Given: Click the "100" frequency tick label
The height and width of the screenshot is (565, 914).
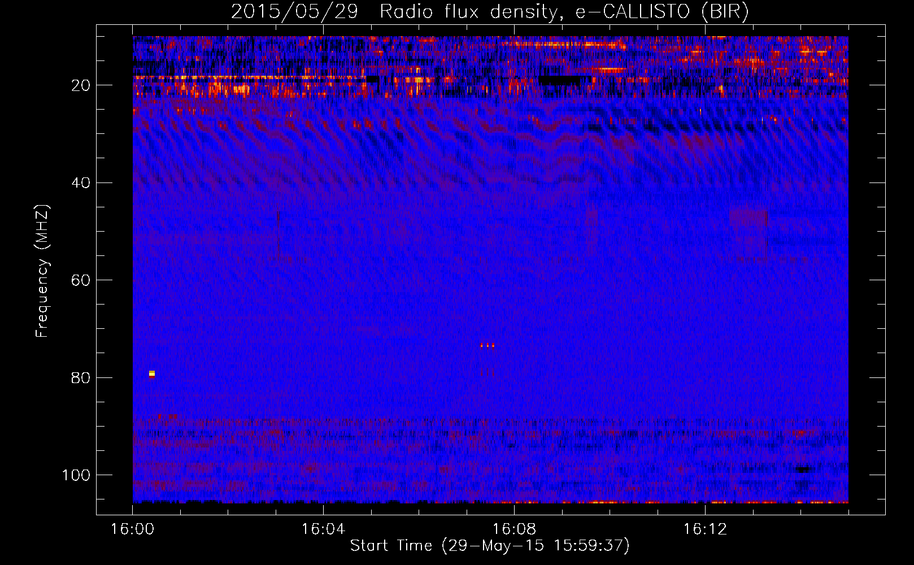Looking at the screenshot, I should 77,475.
